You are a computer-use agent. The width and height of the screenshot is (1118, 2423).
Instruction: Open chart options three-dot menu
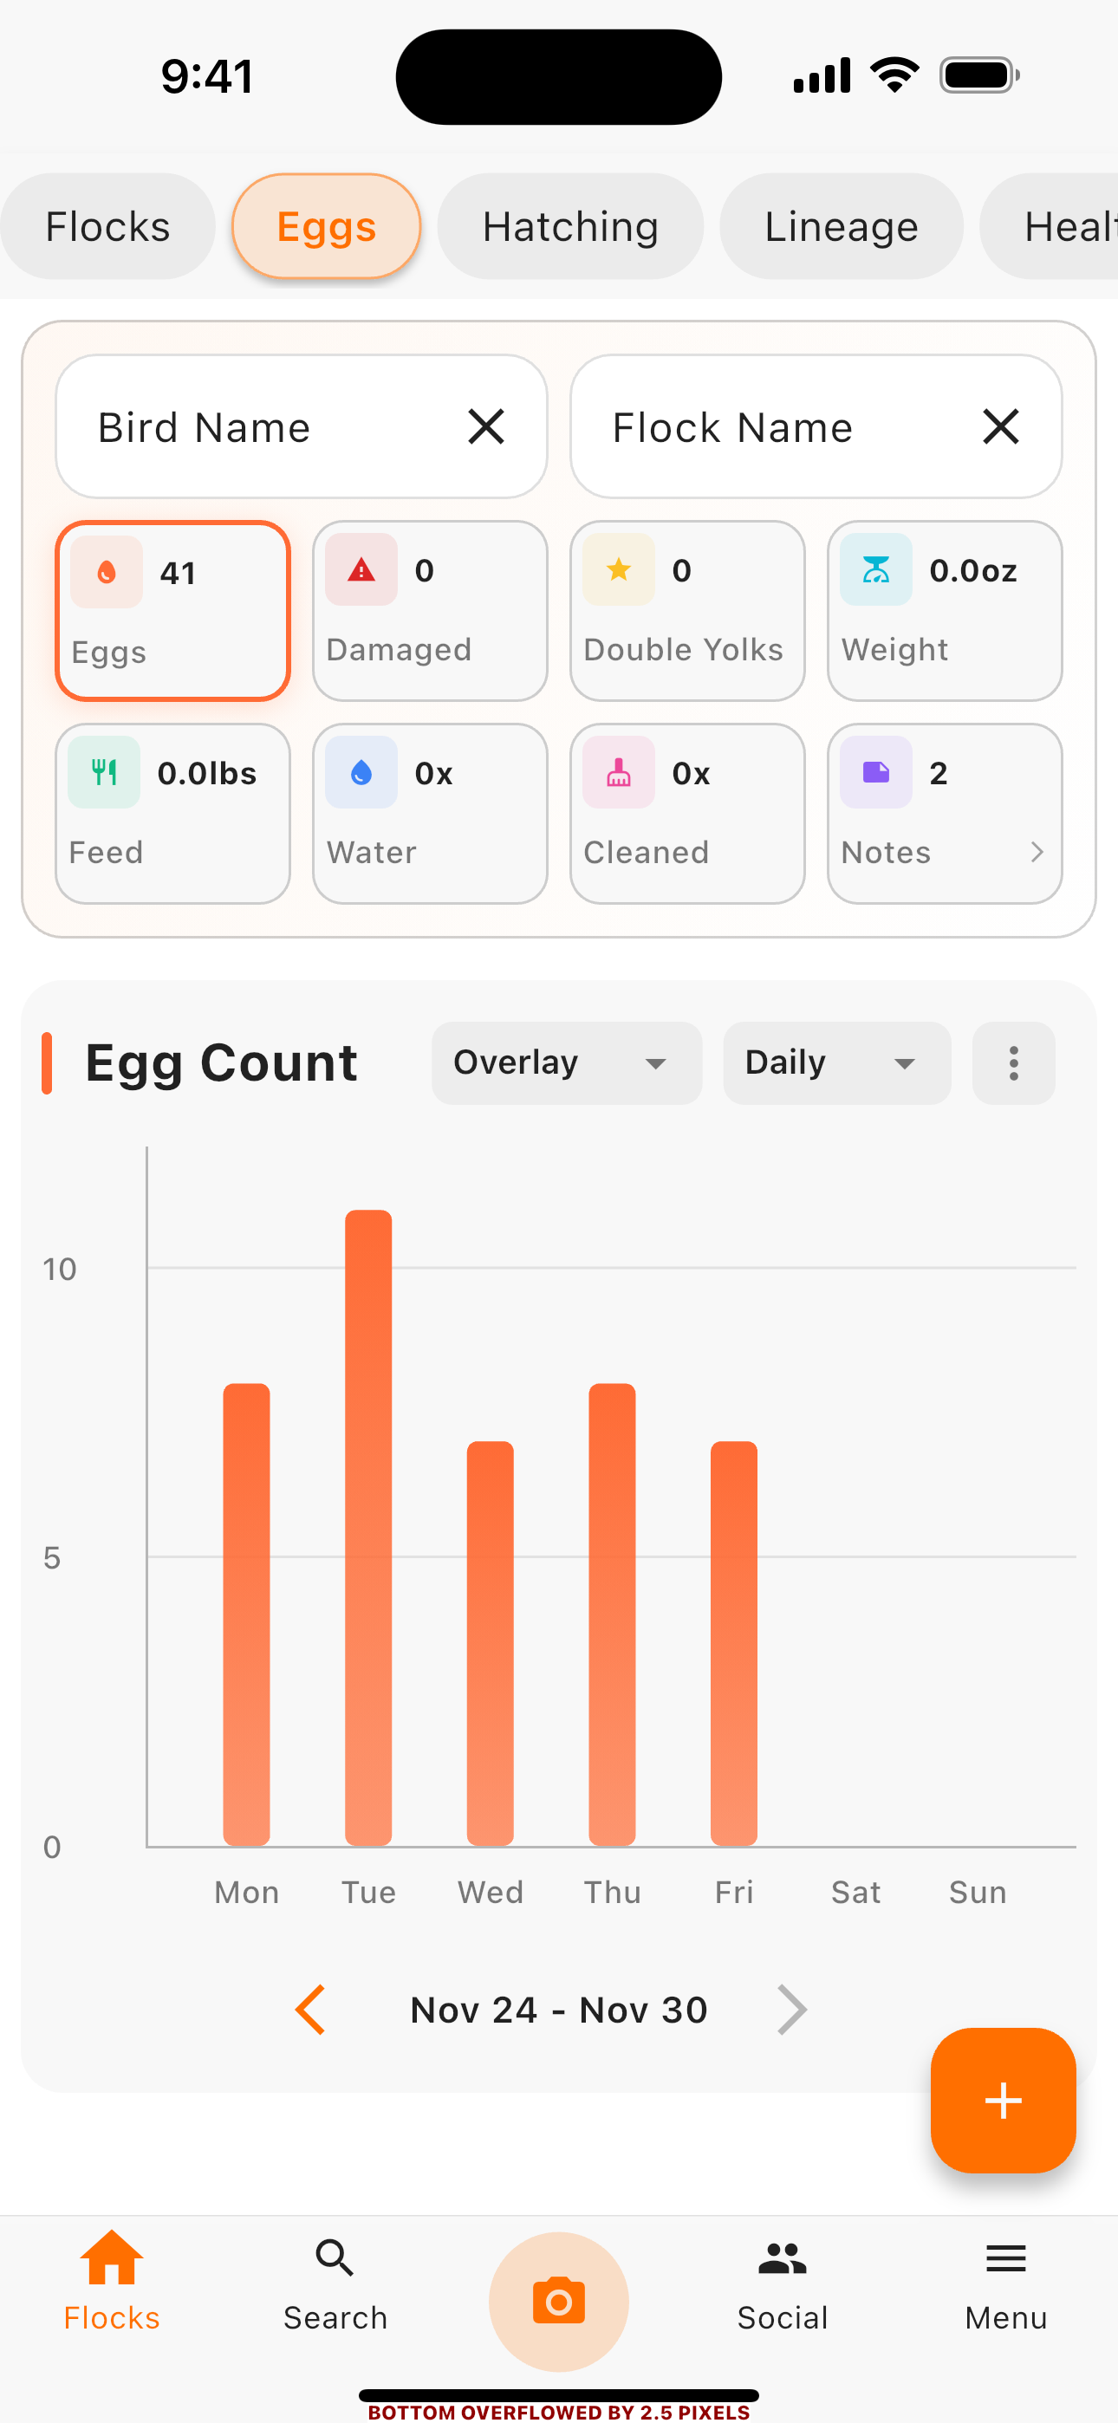point(1012,1063)
